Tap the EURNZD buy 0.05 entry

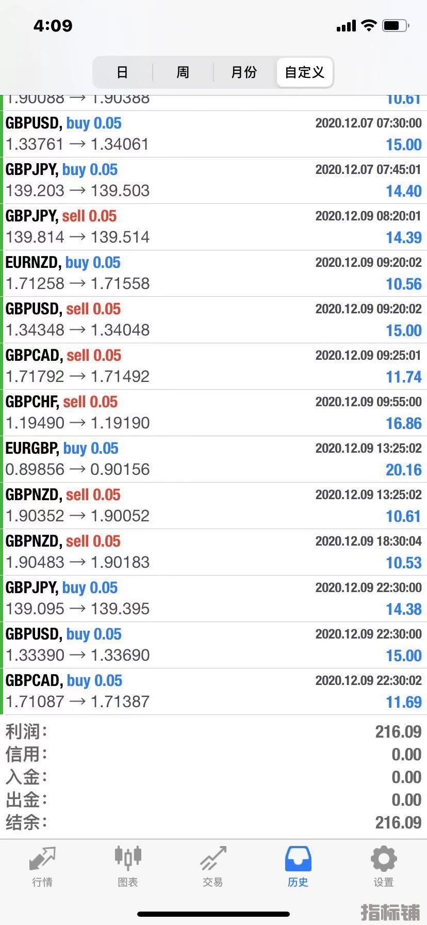(x=213, y=273)
